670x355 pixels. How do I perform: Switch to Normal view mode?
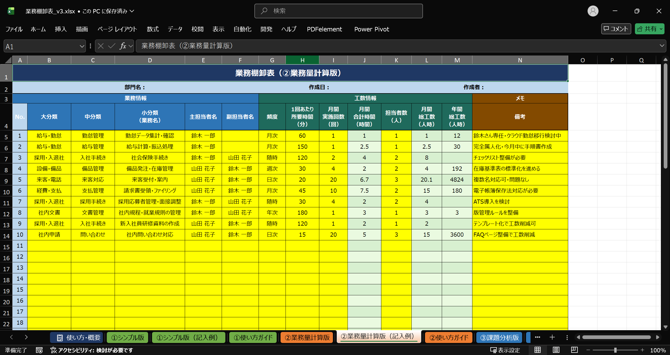point(538,350)
